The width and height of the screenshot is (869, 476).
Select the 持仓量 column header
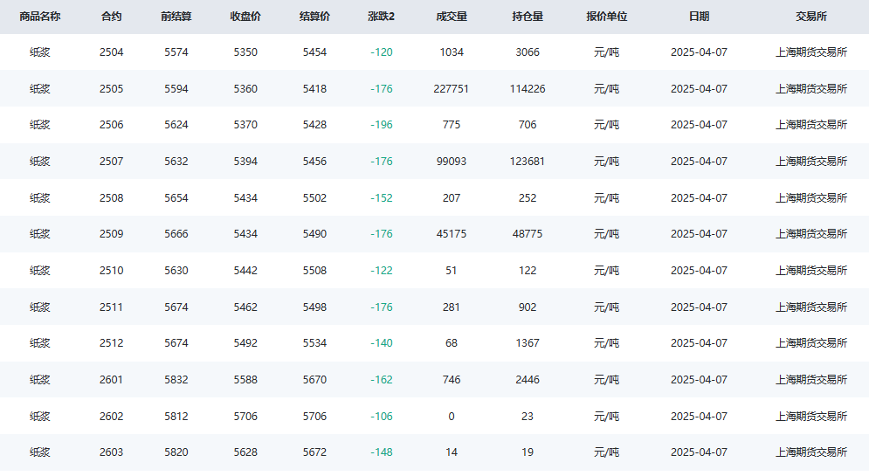click(x=528, y=17)
